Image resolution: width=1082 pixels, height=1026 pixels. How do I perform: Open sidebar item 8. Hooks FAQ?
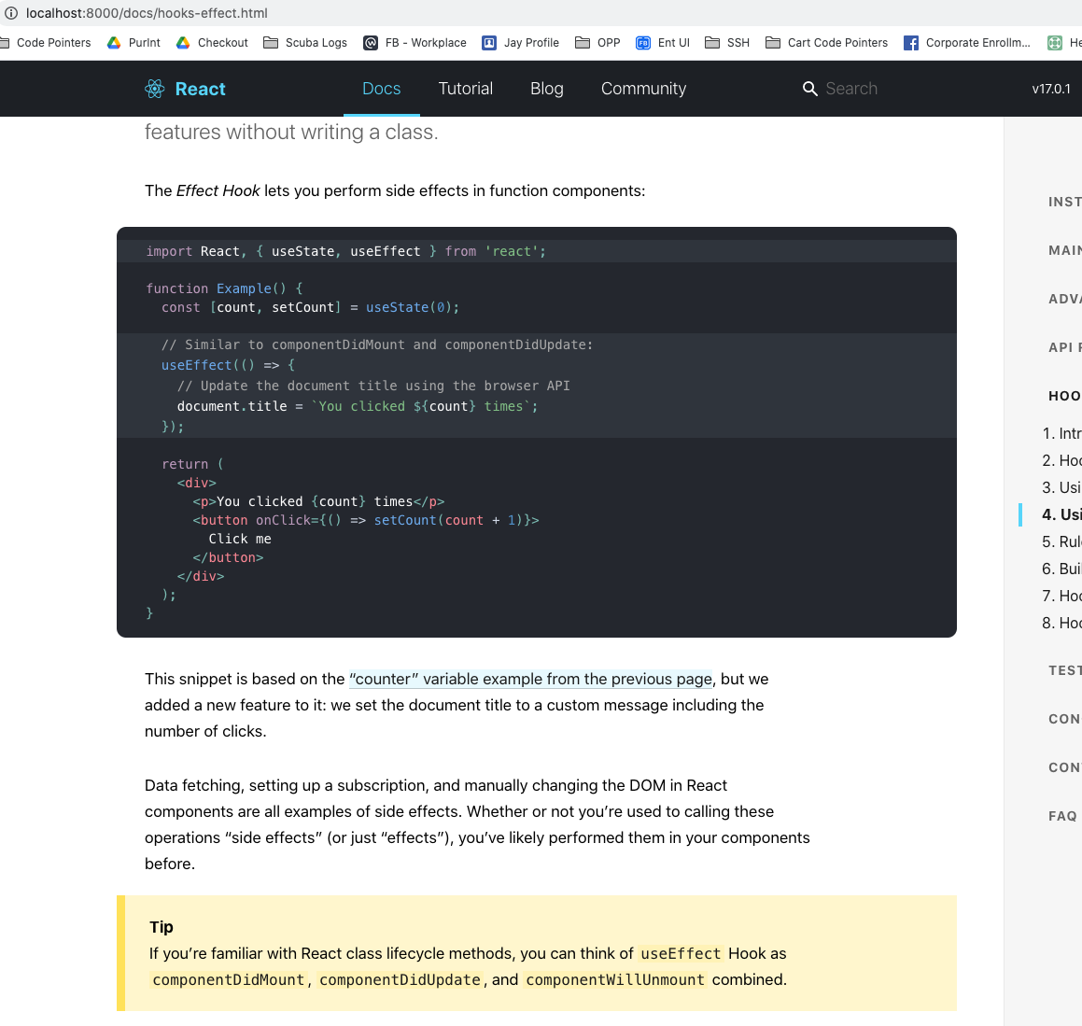click(1062, 623)
